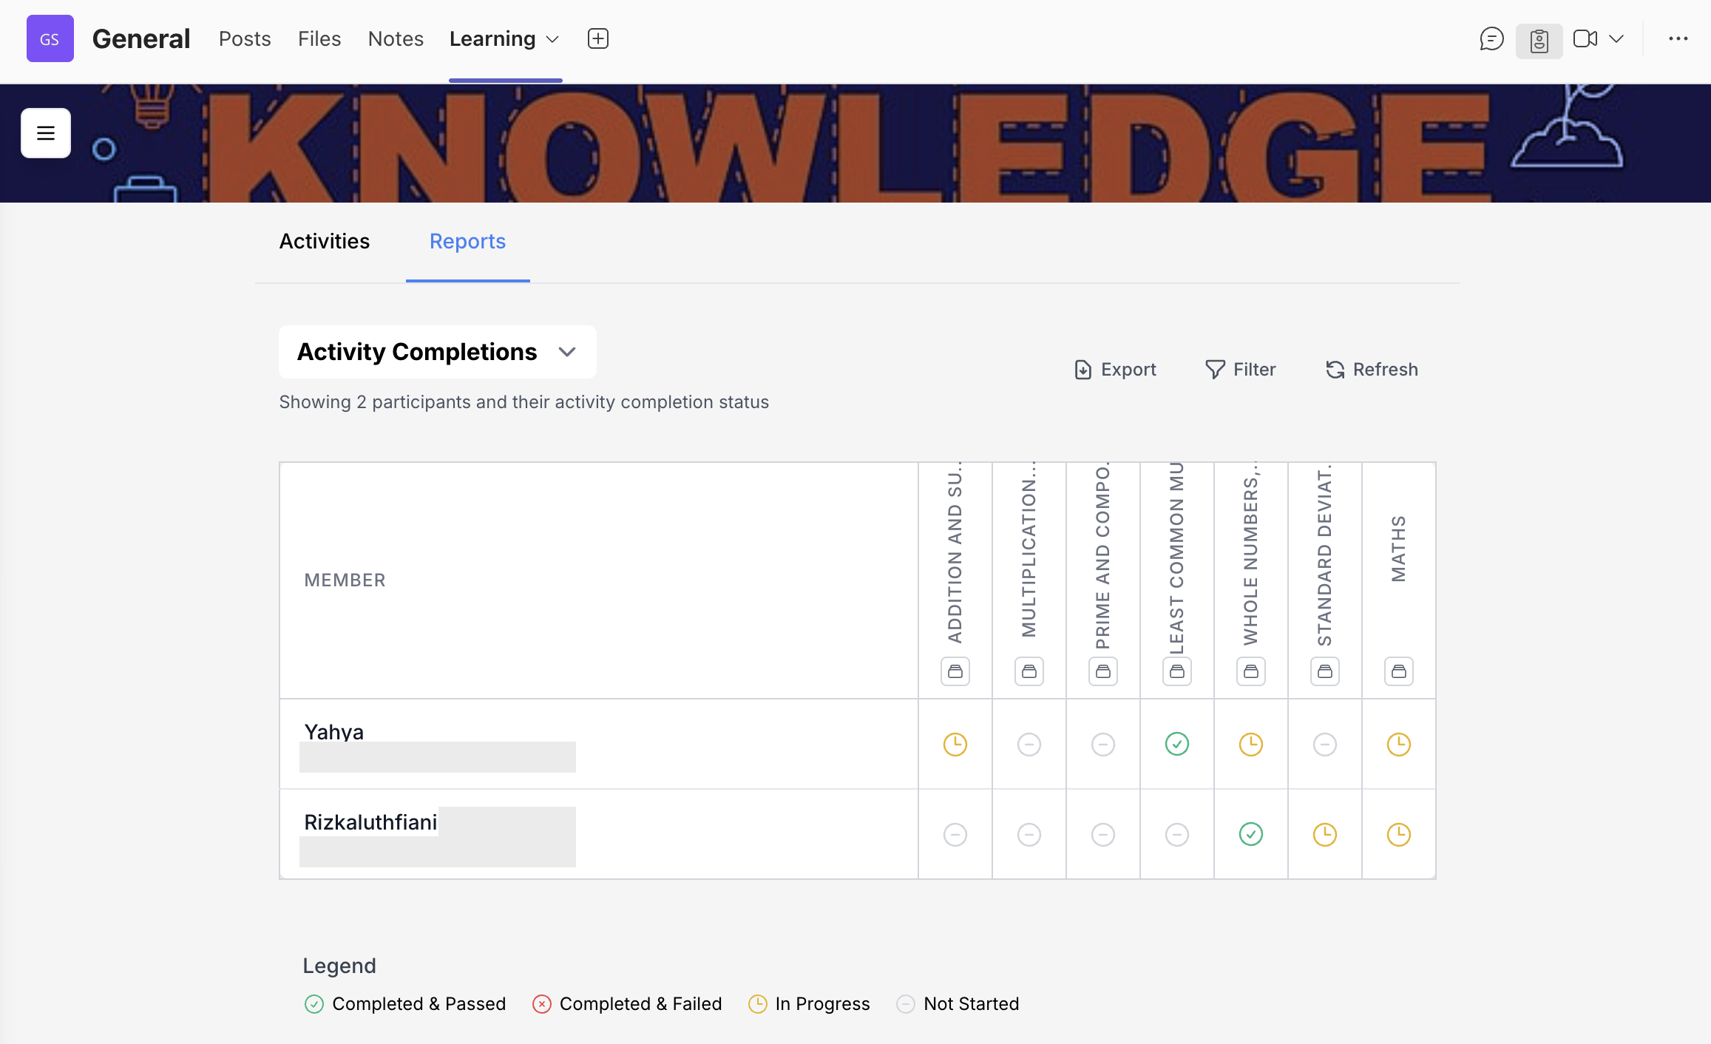Click Rizkaluthfiani's in-progress Standard Deviat status
The width and height of the screenshot is (1711, 1044).
[1324, 835]
